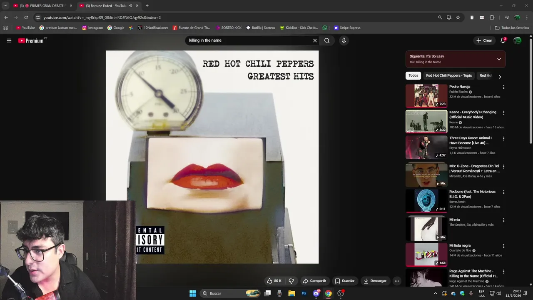
Task: Show more filter chips with right arrow
Action: coord(500,76)
